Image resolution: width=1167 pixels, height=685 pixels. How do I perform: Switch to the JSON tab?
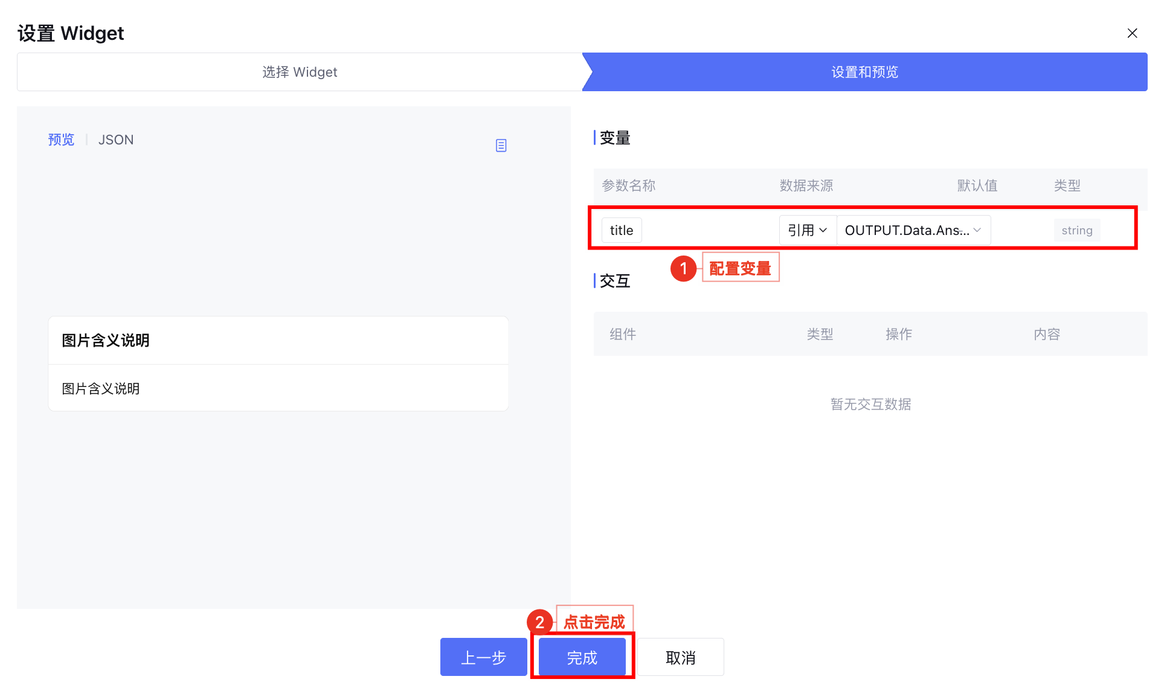115,140
